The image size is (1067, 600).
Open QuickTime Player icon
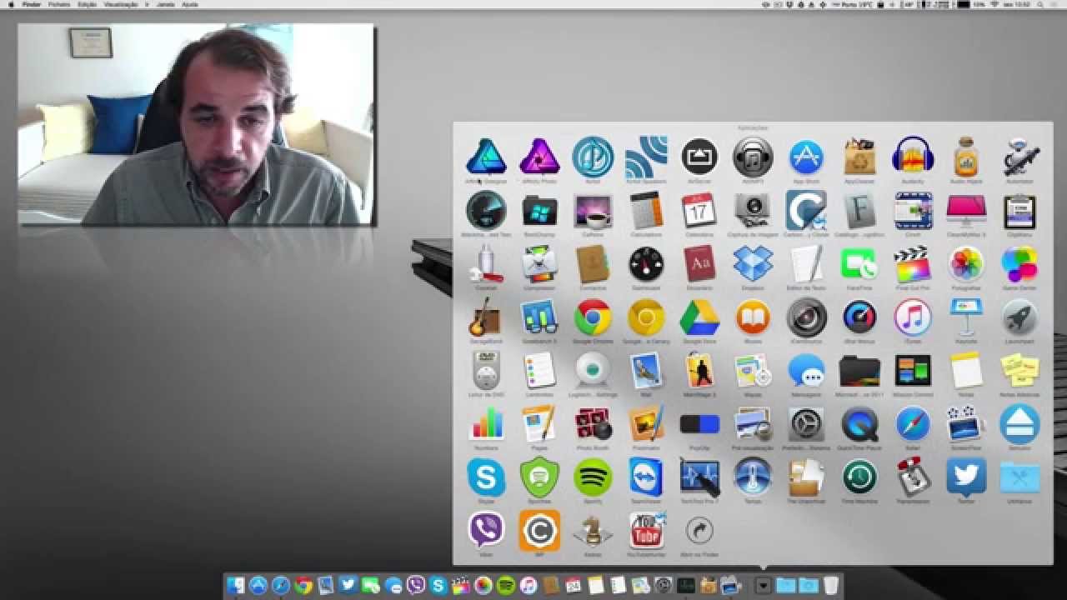point(859,424)
